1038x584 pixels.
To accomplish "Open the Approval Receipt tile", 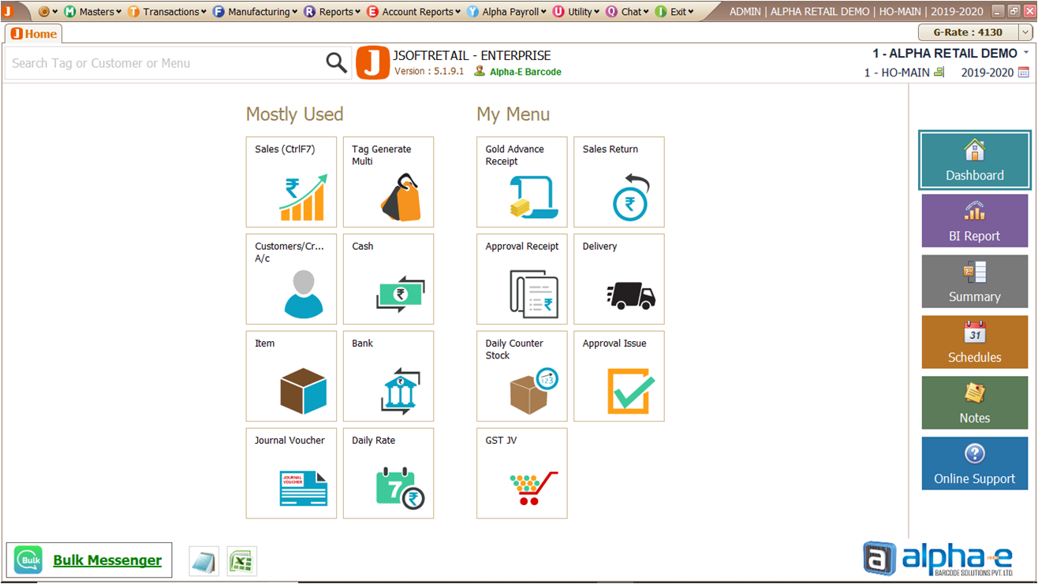I will (x=521, y=279).
